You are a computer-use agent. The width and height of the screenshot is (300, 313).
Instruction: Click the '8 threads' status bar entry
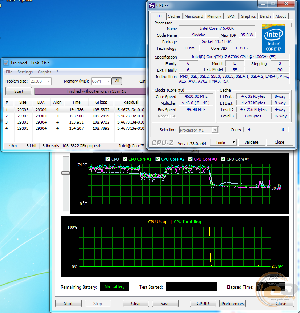51,146
